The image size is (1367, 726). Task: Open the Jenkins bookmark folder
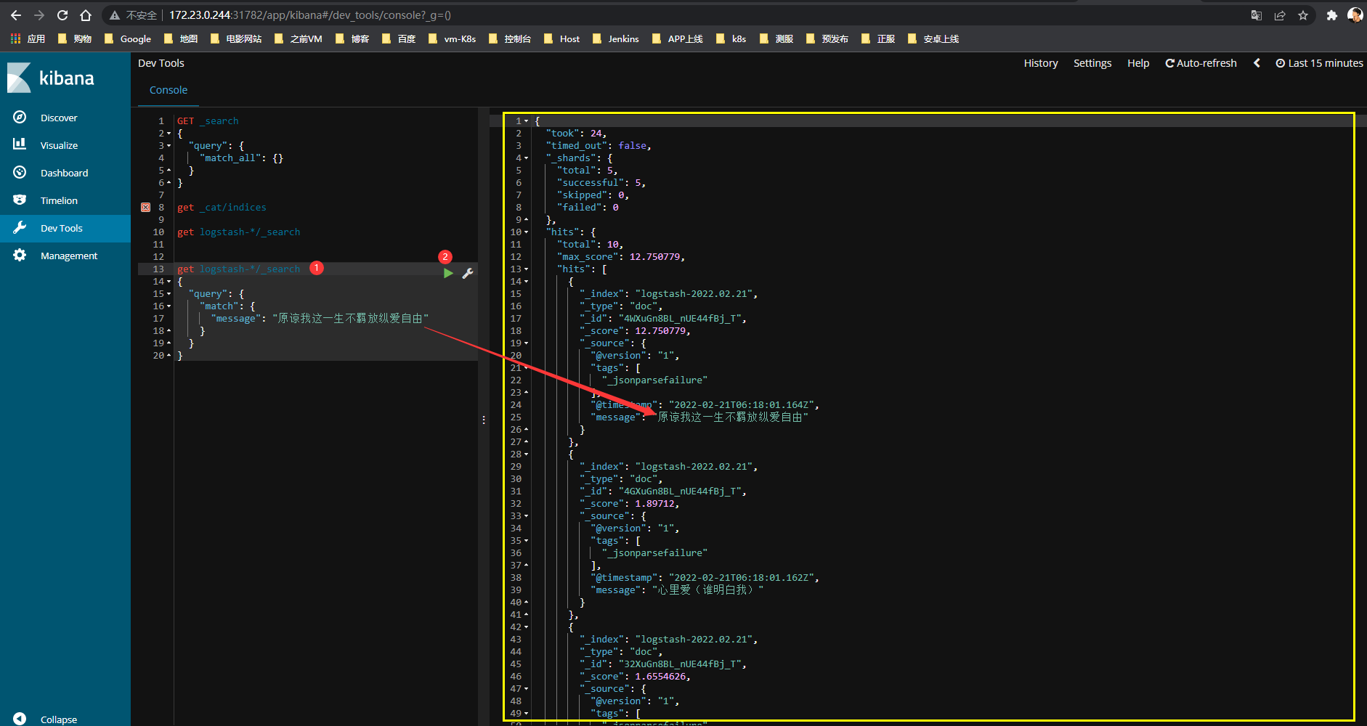tap(616, 38)
